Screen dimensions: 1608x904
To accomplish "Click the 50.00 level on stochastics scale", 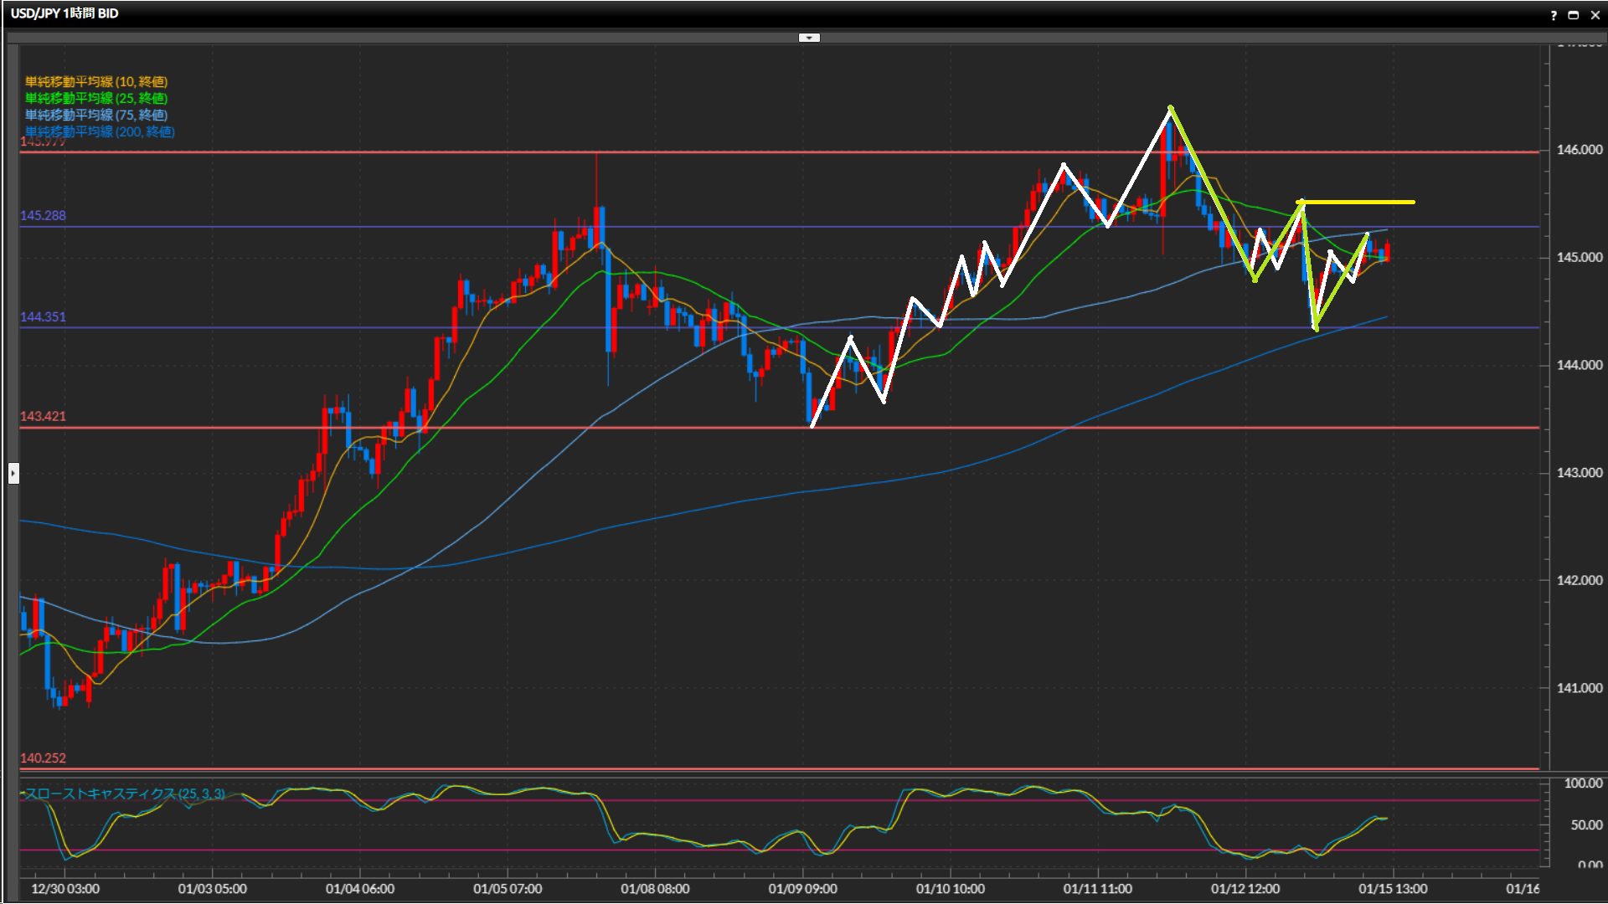I will tap(1585, 825).
